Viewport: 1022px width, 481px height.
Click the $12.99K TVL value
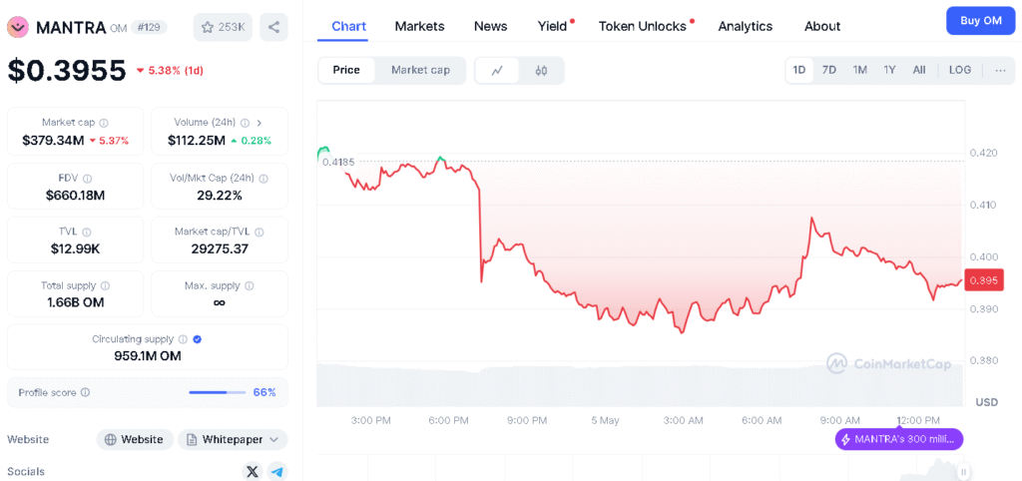pos(75,248)
